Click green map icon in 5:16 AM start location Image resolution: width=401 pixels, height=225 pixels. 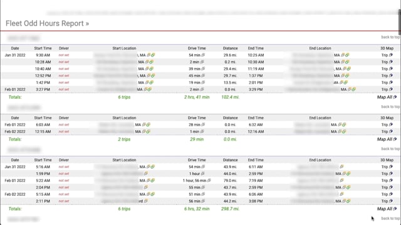click(x=153, y=167)
